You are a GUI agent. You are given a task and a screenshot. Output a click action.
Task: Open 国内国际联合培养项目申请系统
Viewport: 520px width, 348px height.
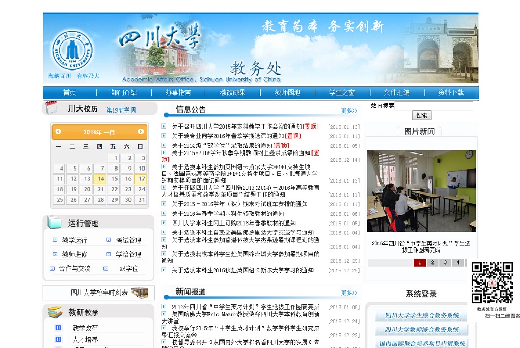tap(422, 343)
